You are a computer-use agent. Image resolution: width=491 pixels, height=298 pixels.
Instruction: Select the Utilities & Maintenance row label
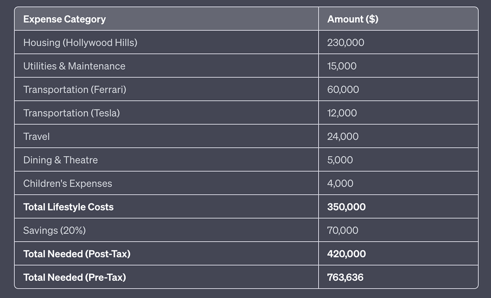[74, 66]
